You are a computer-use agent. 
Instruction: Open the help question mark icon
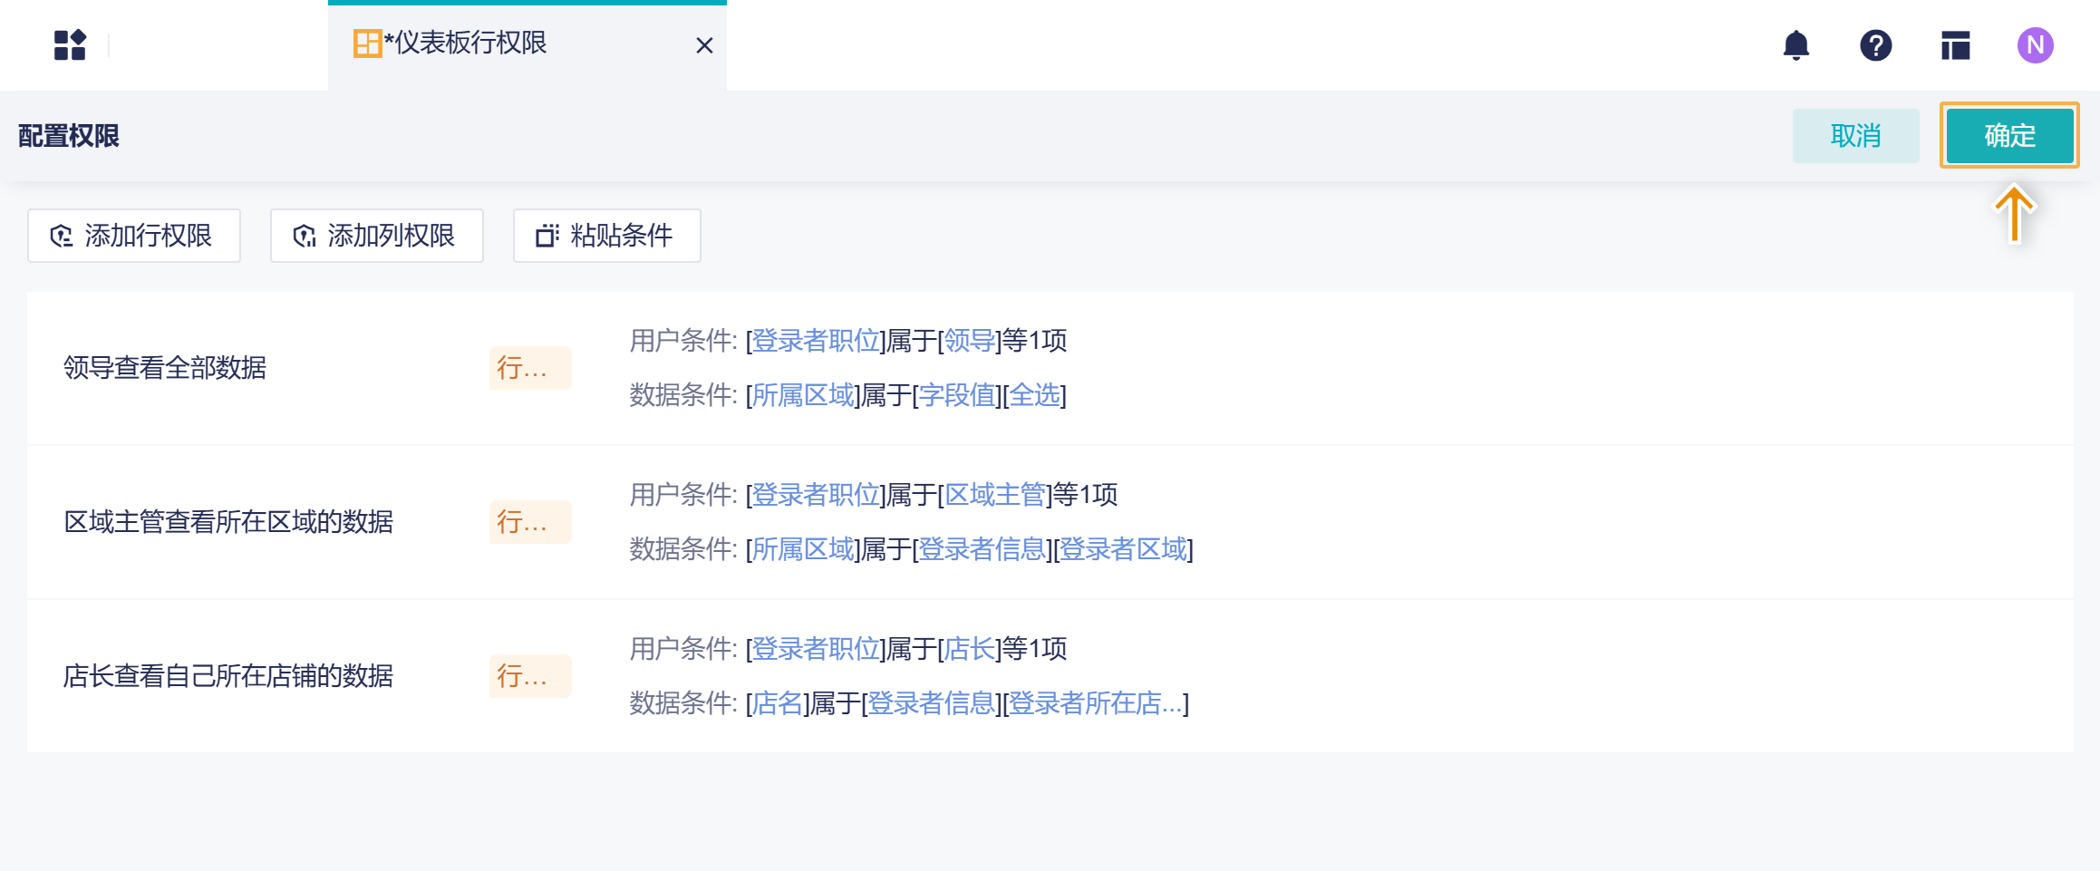pos(1876,44)
